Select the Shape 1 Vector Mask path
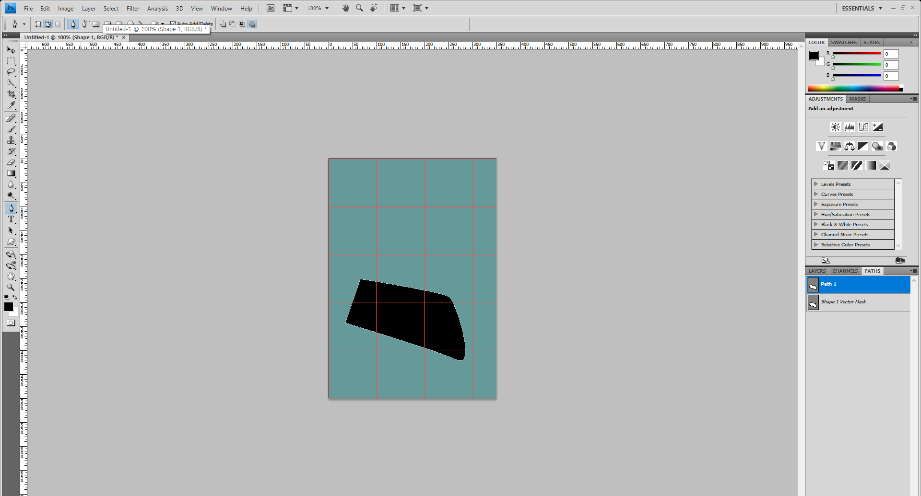 [x=843, y=302]
